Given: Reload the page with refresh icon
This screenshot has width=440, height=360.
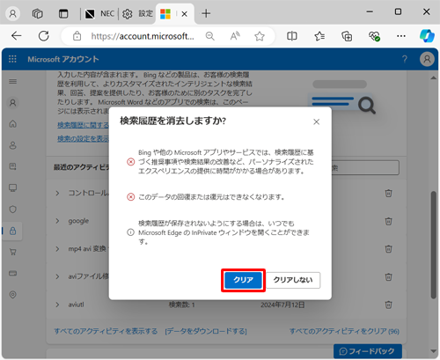Looking at the screenshot, I should click(x=44, y=36).
